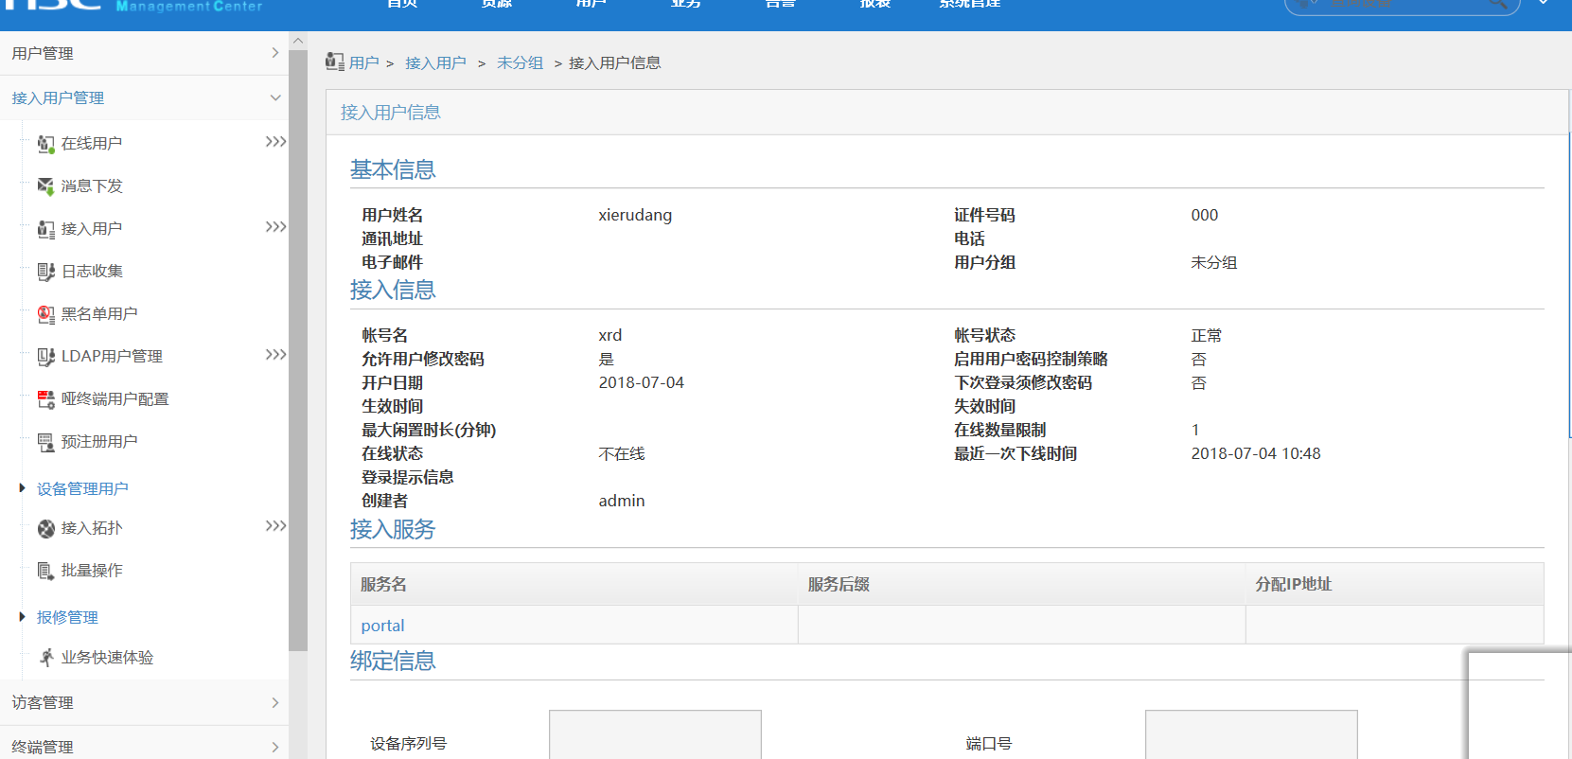Click the sidebar scrollbar up arrow
The image size is (1572, 759).
[298, 41]
